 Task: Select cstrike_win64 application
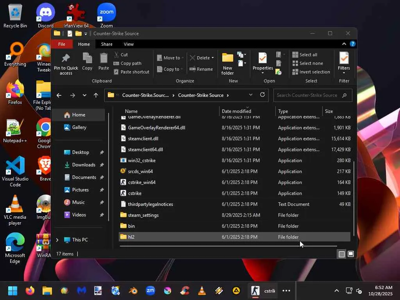(235, 182)
